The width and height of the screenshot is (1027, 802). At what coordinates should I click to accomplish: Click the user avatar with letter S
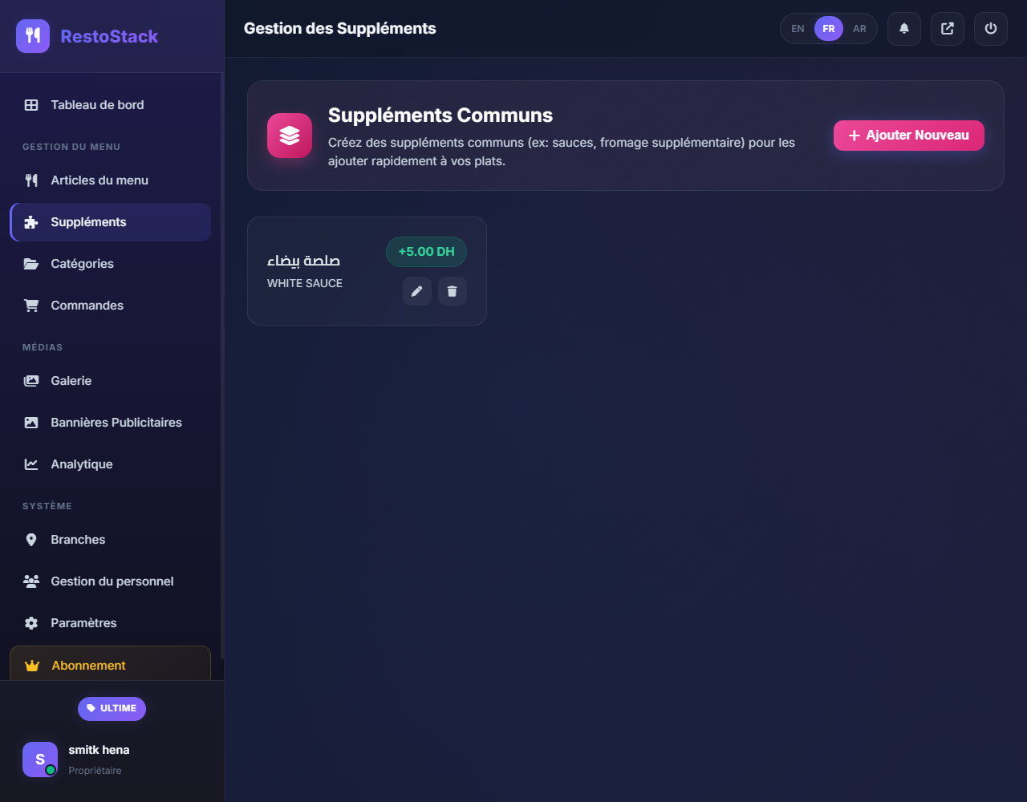coord(40,759)
